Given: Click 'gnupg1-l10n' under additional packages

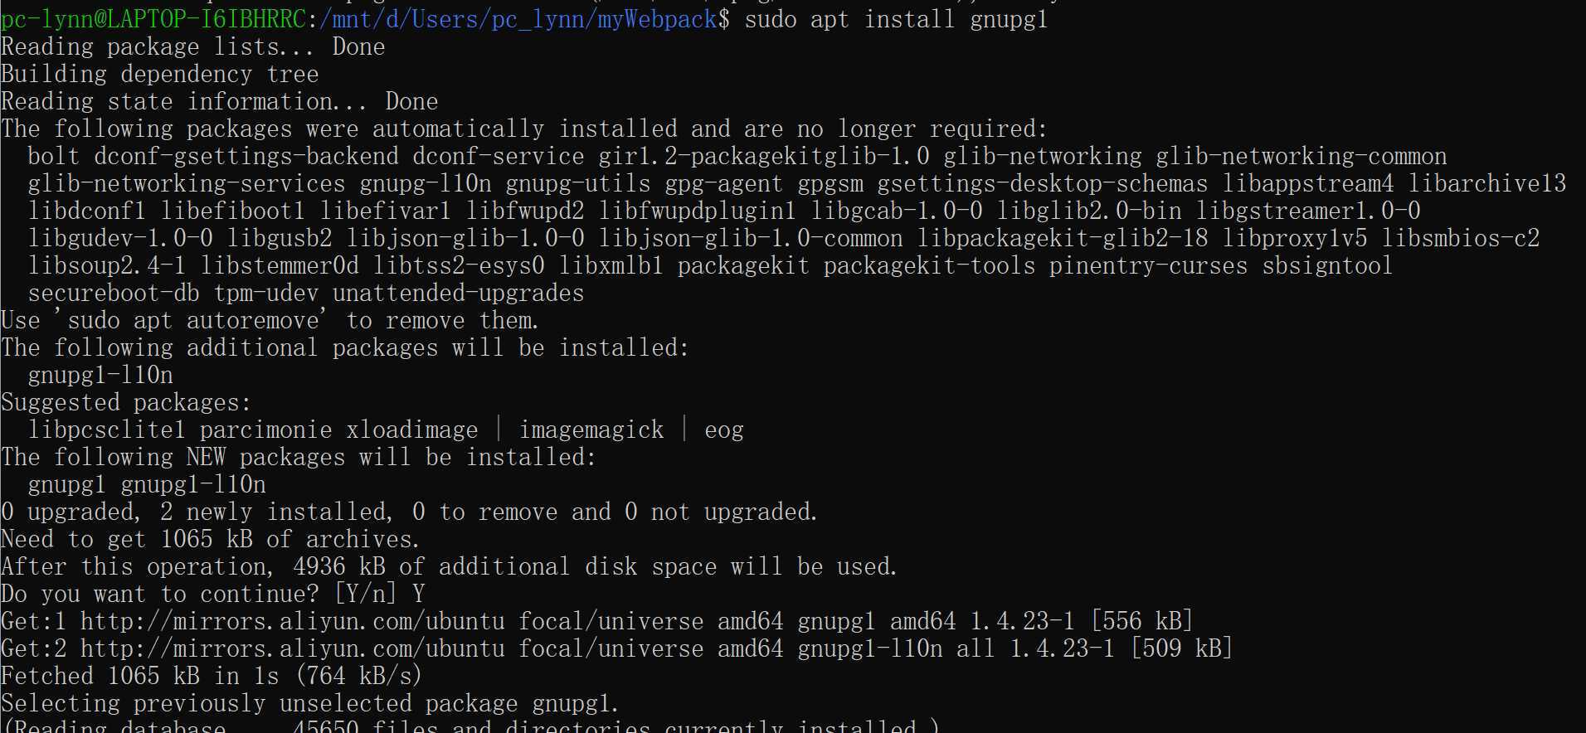Looking at the screenshot, I should 100,375.
